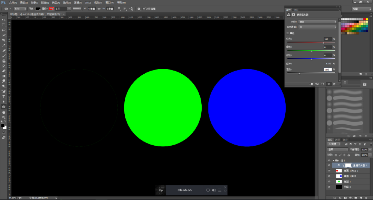Hide the 组 1 group layer
373x200 pixels.
tap(329, 160)
